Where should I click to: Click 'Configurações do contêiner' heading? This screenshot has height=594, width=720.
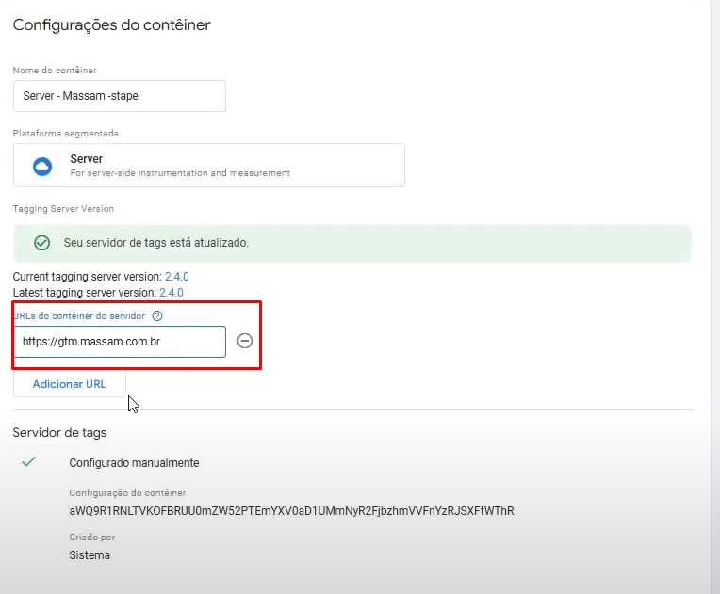[x=111, y=24]
